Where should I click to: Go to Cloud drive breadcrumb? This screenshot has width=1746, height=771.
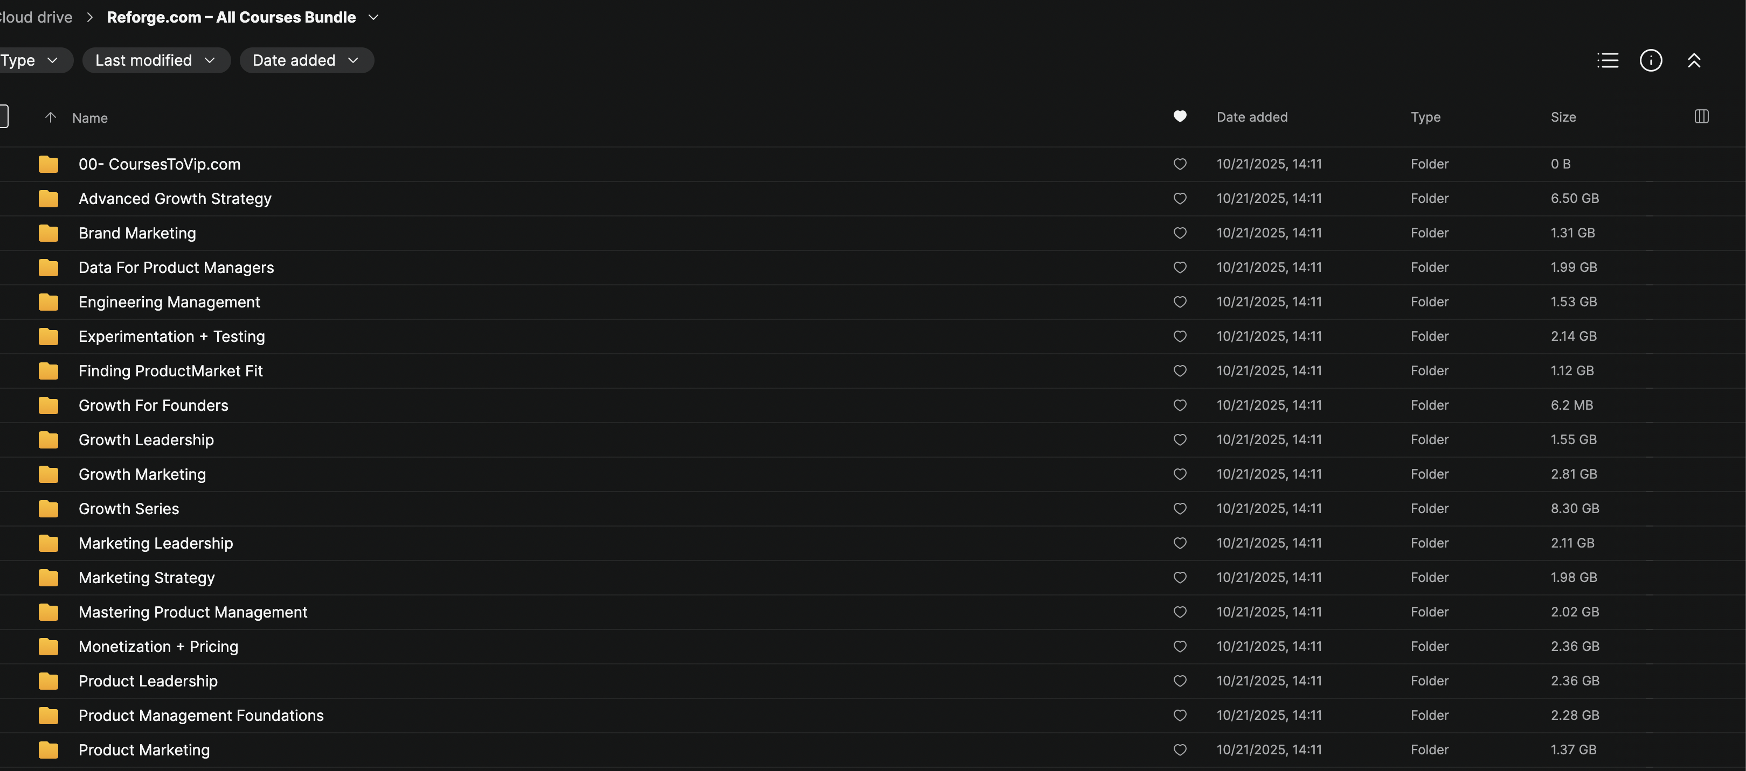point(35,18)
